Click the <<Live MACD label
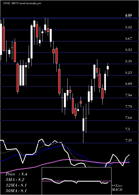139x195 pixels. click(x=117, y=188)
